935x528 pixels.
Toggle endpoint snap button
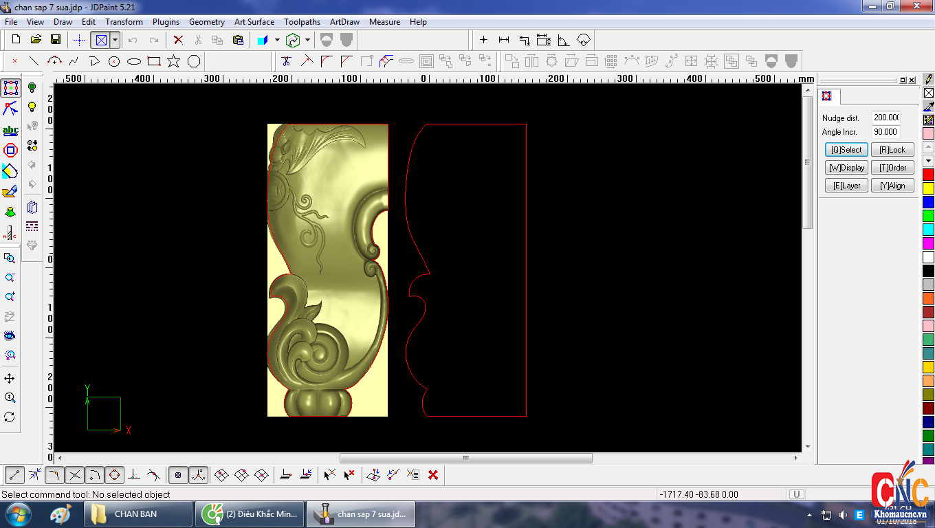[x=14, y=474]
